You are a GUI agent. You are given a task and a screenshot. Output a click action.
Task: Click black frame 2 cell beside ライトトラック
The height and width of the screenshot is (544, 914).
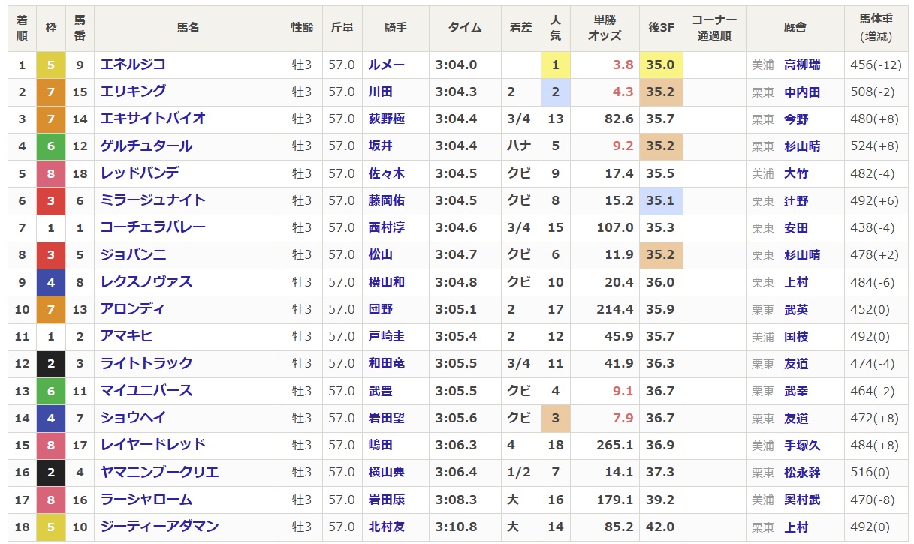click(x=51, y=364)
